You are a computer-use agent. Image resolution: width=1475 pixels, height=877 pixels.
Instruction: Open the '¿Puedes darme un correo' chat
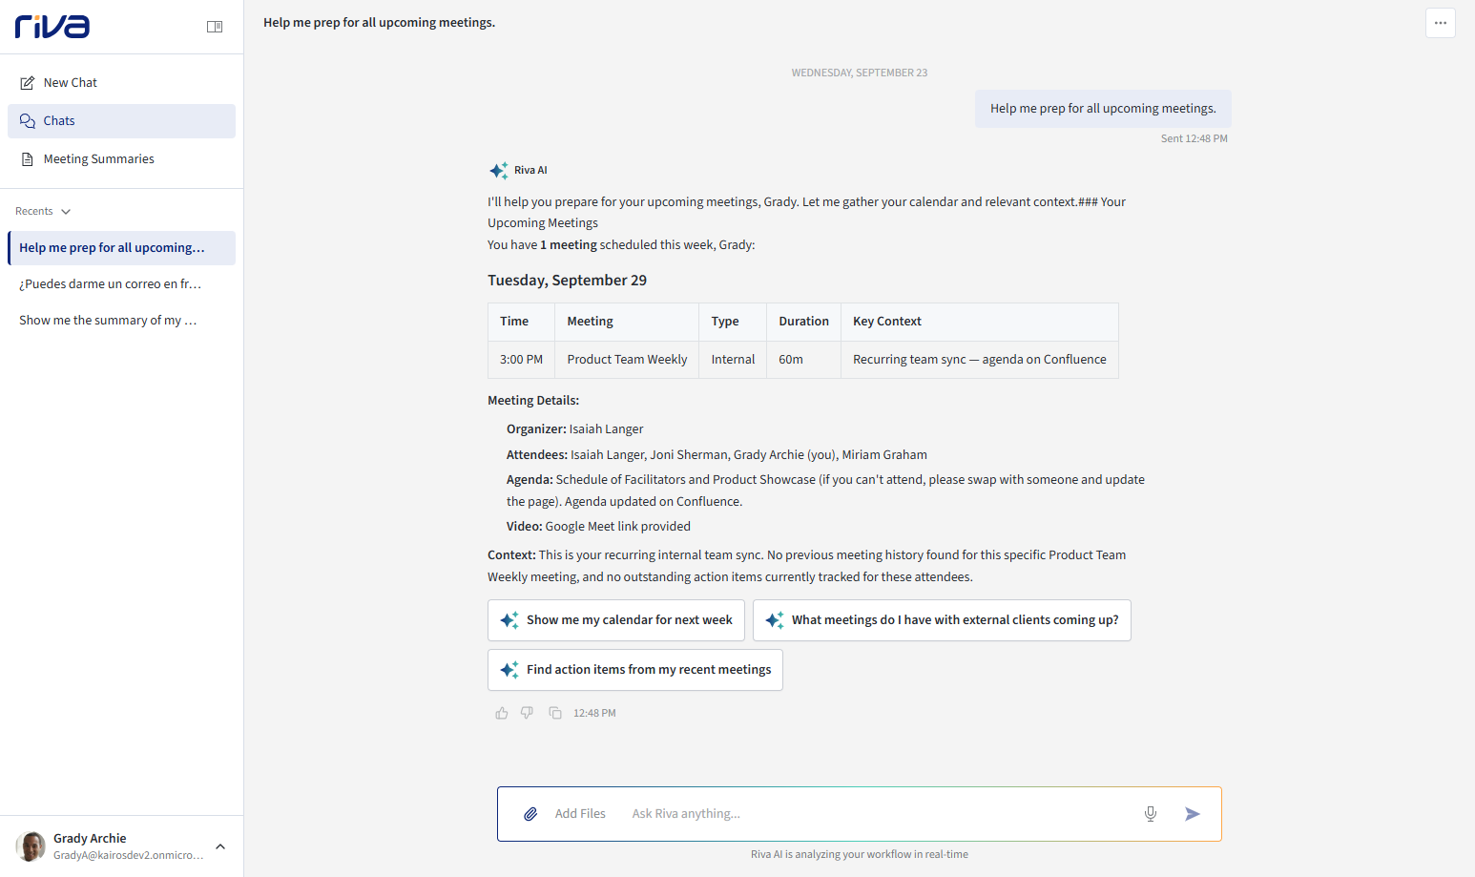click(121, 284)
